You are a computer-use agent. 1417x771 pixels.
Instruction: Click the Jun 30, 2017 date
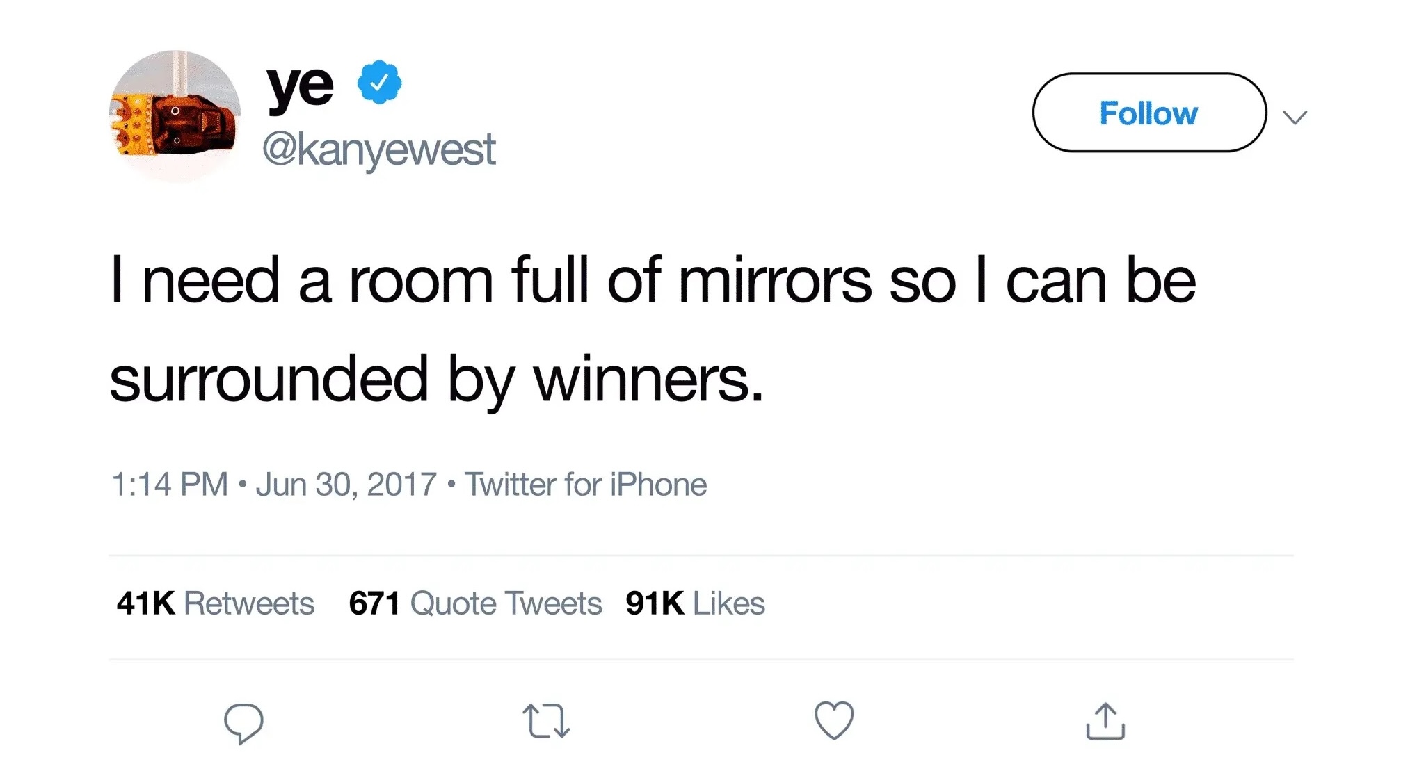pyautogui.click(x=346, y=485)
